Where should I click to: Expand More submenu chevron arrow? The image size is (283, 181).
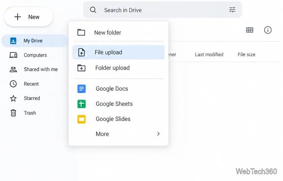pos(158,134)
